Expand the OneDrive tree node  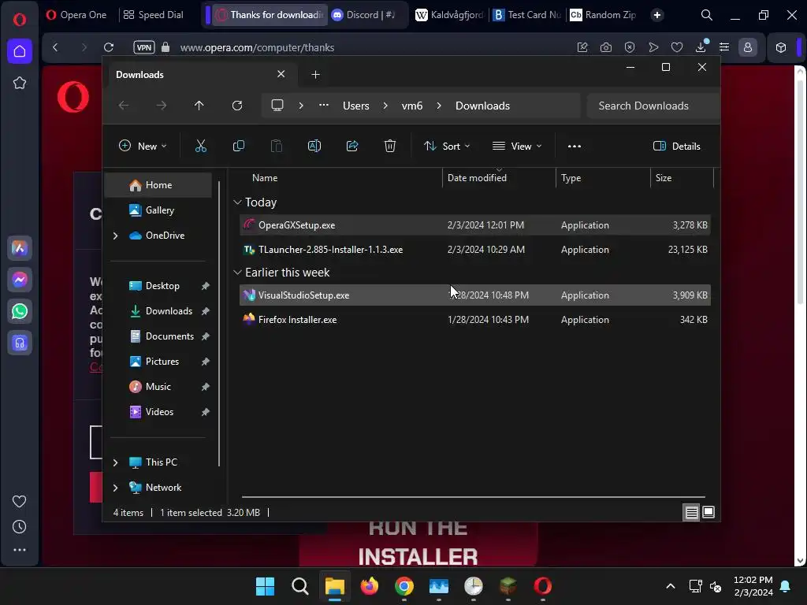[115, 236]
